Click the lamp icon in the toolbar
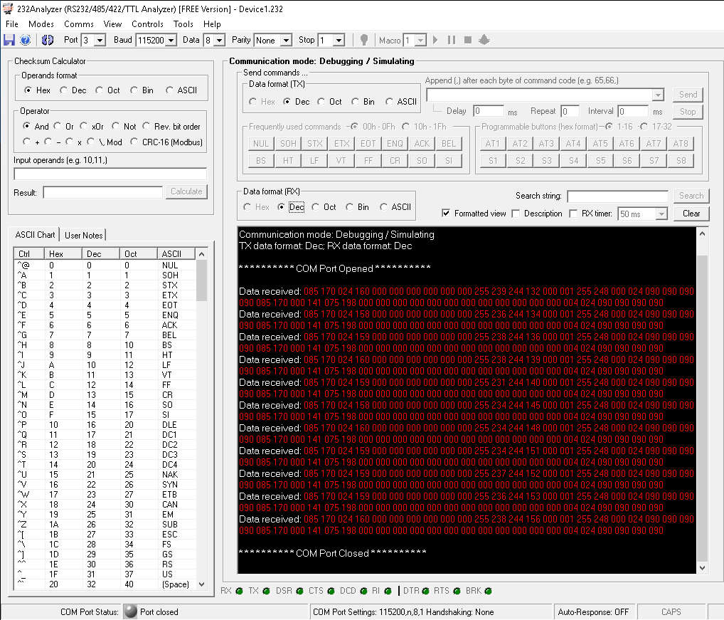The height and width of the screenshot is (620, 724). coord(364,40)
